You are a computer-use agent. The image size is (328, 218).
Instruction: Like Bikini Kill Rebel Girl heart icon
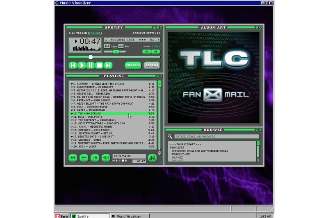coord(71,94)
